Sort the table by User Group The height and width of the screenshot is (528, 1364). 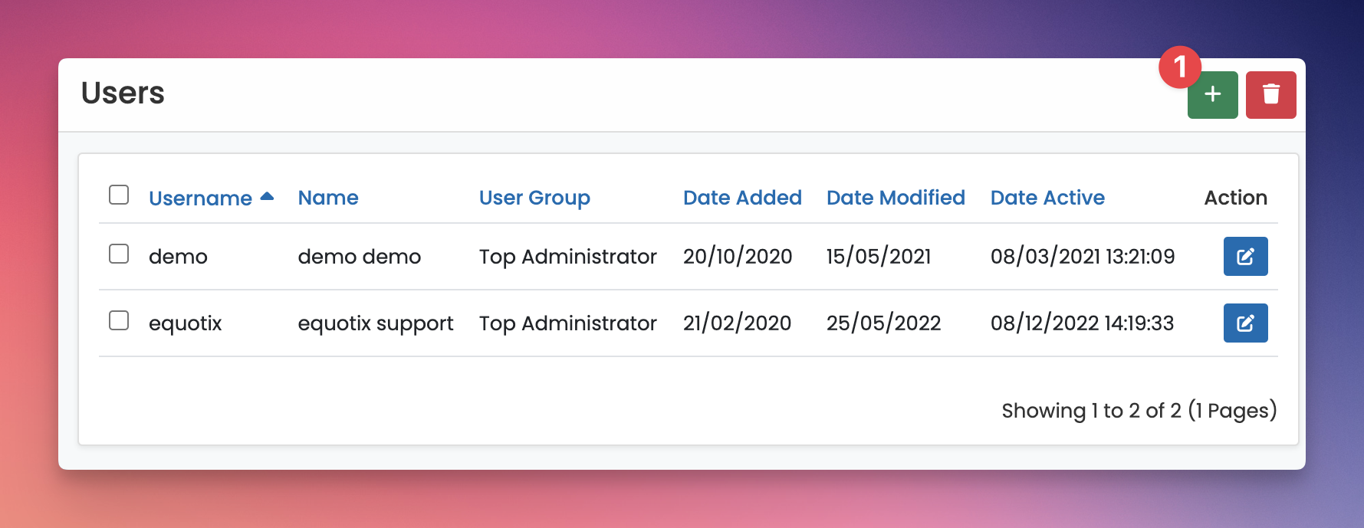pos(534,198)
